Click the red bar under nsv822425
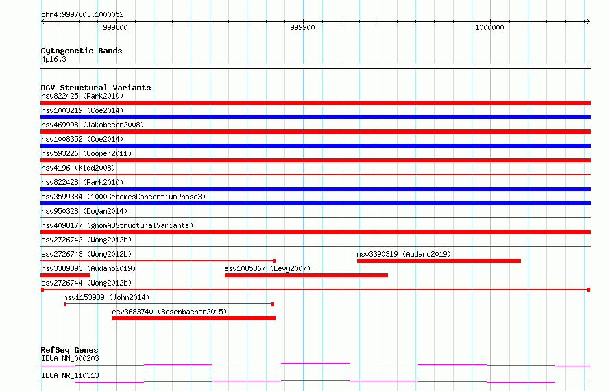Screen dimensions: 610x391 [315, 103]
